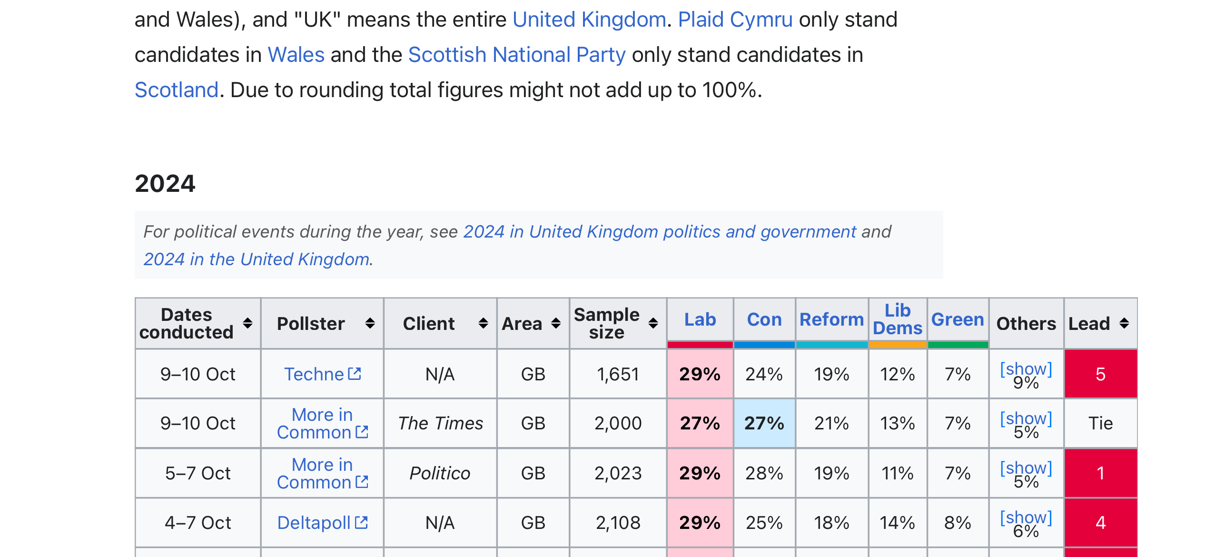Open the Lab party column header link
Image resolution: width=1205 pixels, height=557 pixels.
point(700,319)
